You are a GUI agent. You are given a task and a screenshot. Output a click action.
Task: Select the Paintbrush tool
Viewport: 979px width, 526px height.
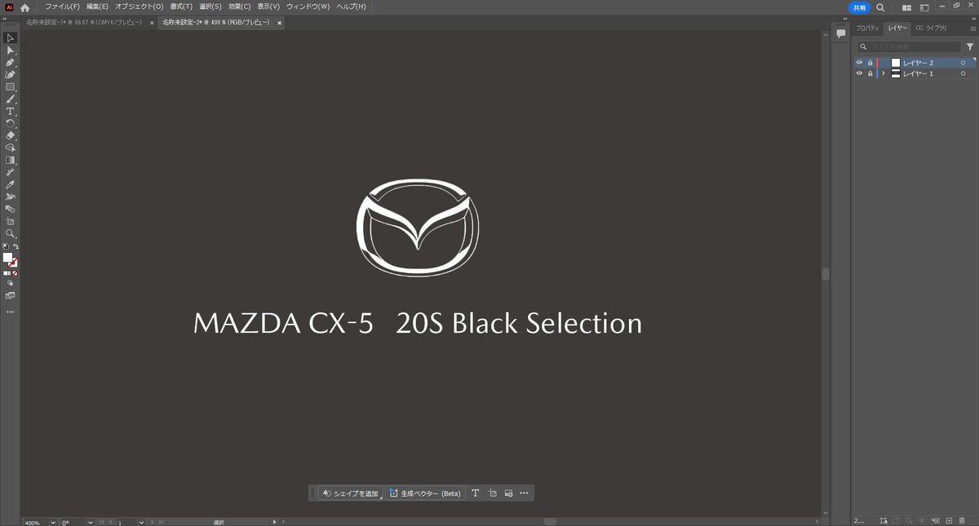pos(11,99)
